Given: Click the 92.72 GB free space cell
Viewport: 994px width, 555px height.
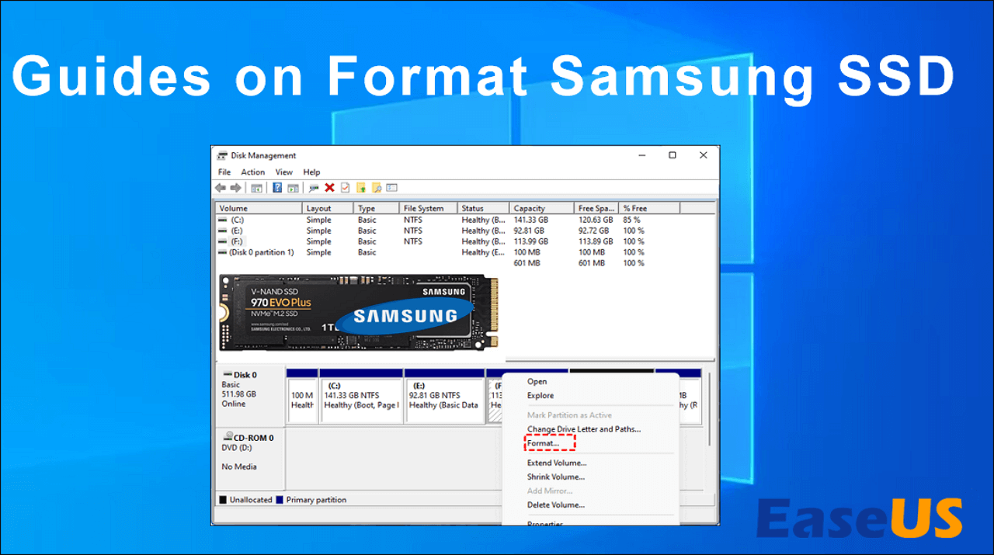Looking at the screenshot, I should click(x=593, y=231).
